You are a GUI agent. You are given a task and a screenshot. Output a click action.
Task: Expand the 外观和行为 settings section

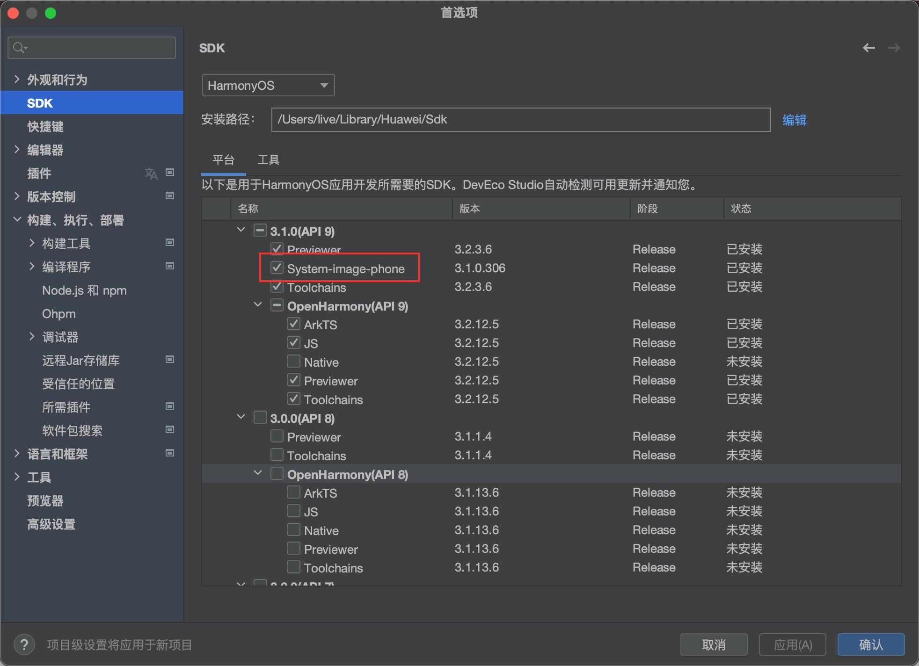[17, 79]
